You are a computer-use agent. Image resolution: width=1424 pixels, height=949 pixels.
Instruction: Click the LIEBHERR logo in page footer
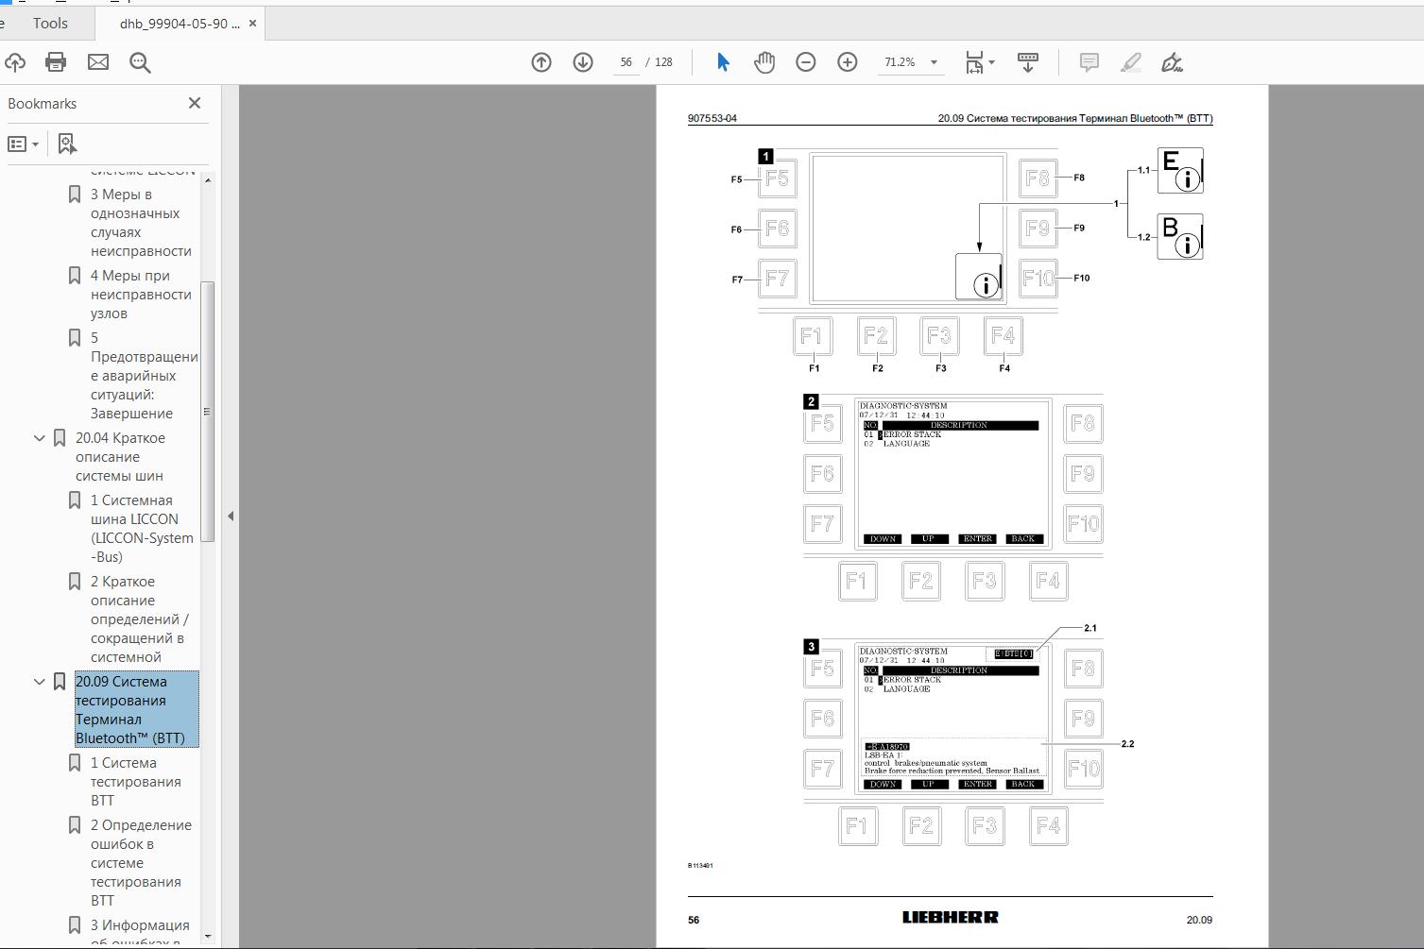tap(950, 917)
